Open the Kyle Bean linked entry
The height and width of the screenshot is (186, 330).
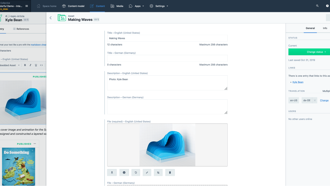pyautogui.click(x=298, y=82)
